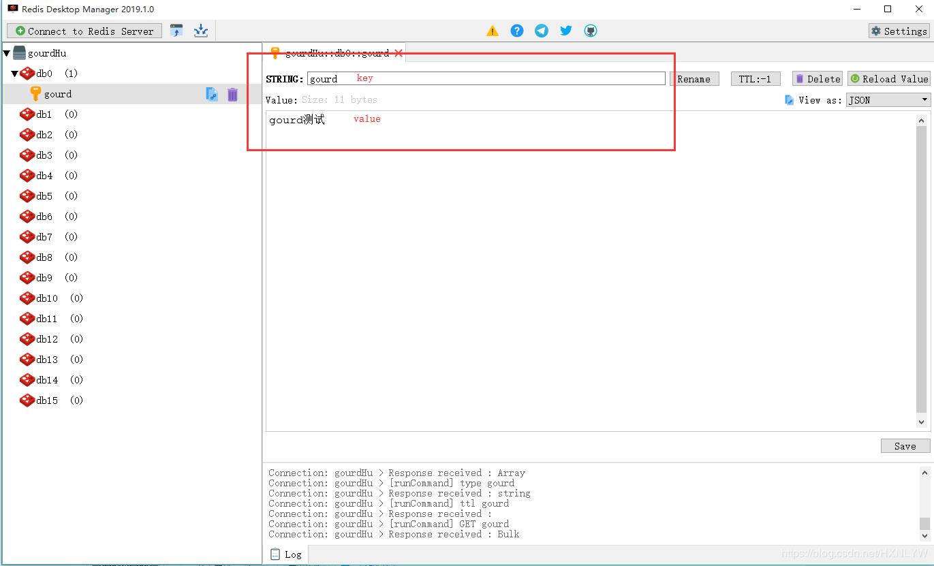Screen dimensions: 934x566
Task: Click the export connections icon in toolbar
Action: [x=201, y=31]
